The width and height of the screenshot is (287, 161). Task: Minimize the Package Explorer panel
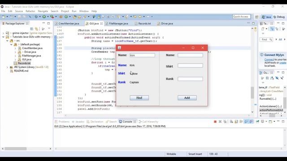click(43, 23)
